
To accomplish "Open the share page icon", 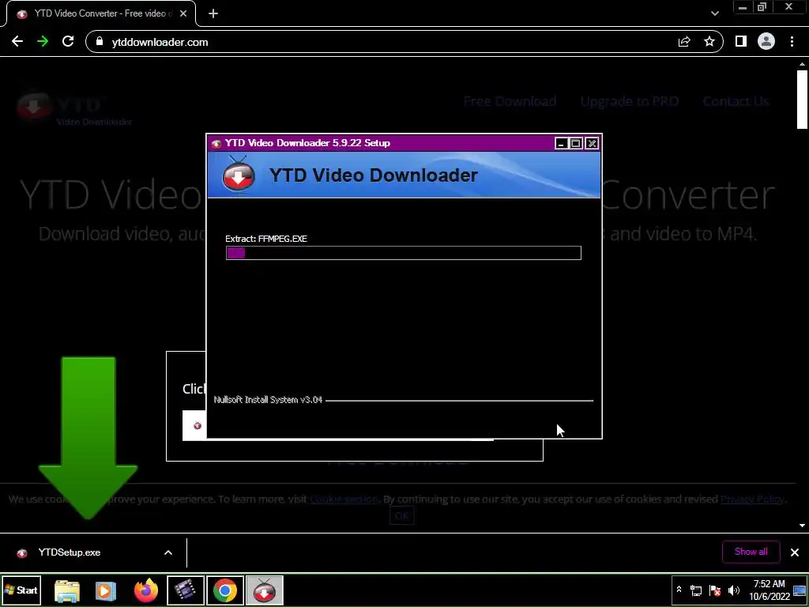I will (684, 42).
